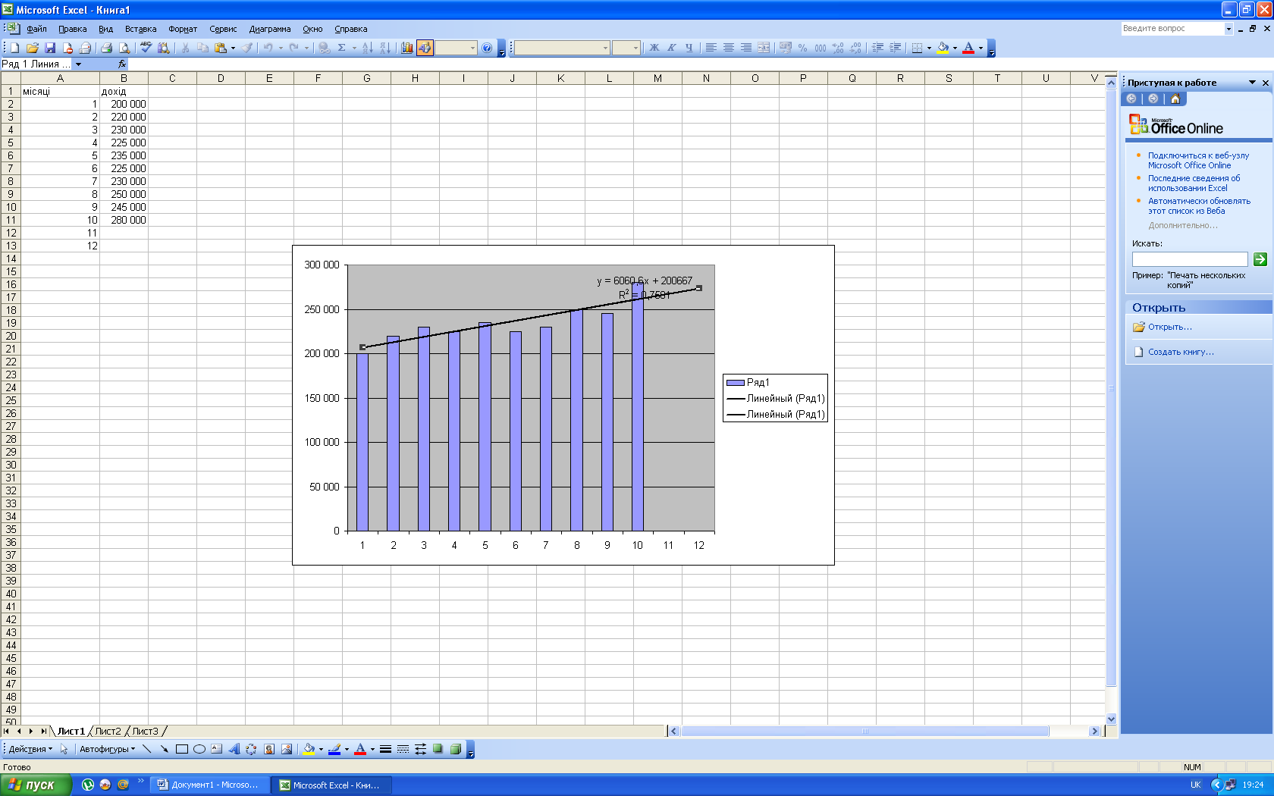Run the ABC spelling check icon

146,48
